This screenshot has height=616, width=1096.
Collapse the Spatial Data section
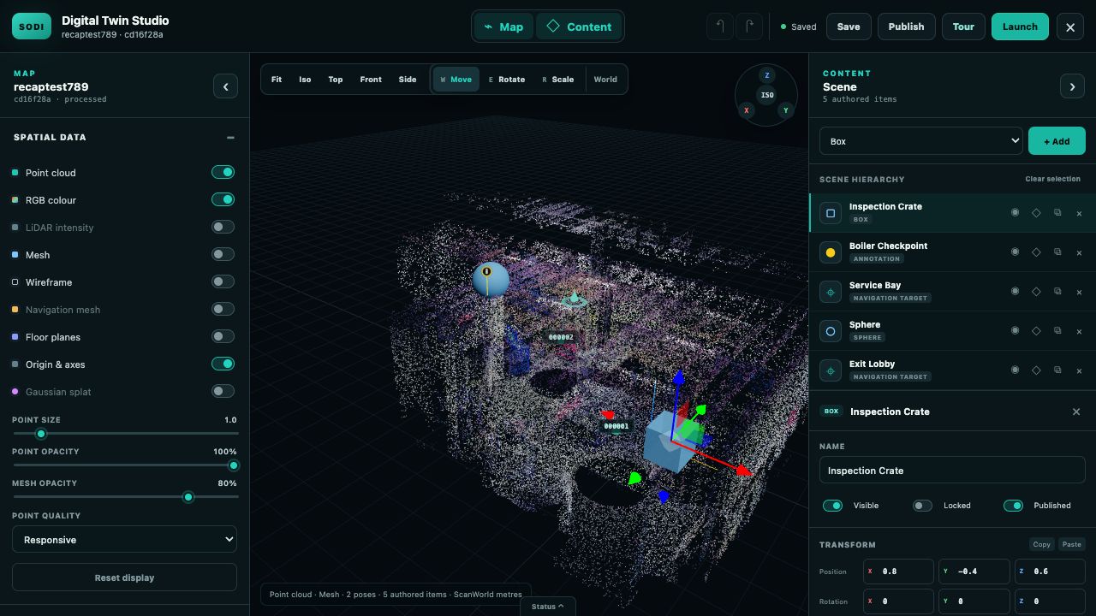click(x=230, y=137)
